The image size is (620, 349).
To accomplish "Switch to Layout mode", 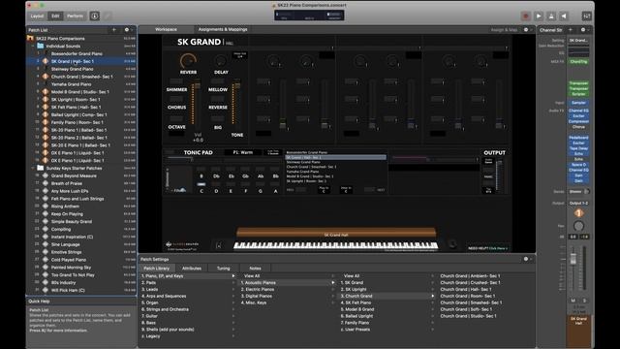I will click(37, 16).
